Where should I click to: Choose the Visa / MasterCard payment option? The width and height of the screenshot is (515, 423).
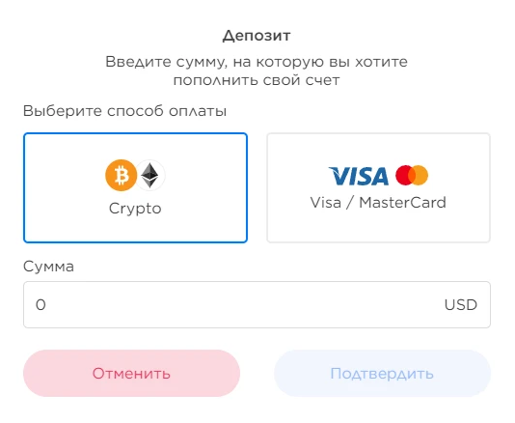(x=378, y=187)
